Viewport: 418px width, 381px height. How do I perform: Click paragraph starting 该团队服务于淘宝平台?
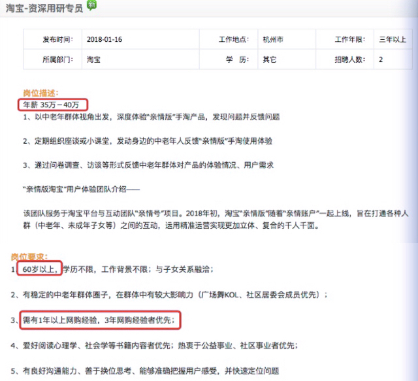pos(216,220)
